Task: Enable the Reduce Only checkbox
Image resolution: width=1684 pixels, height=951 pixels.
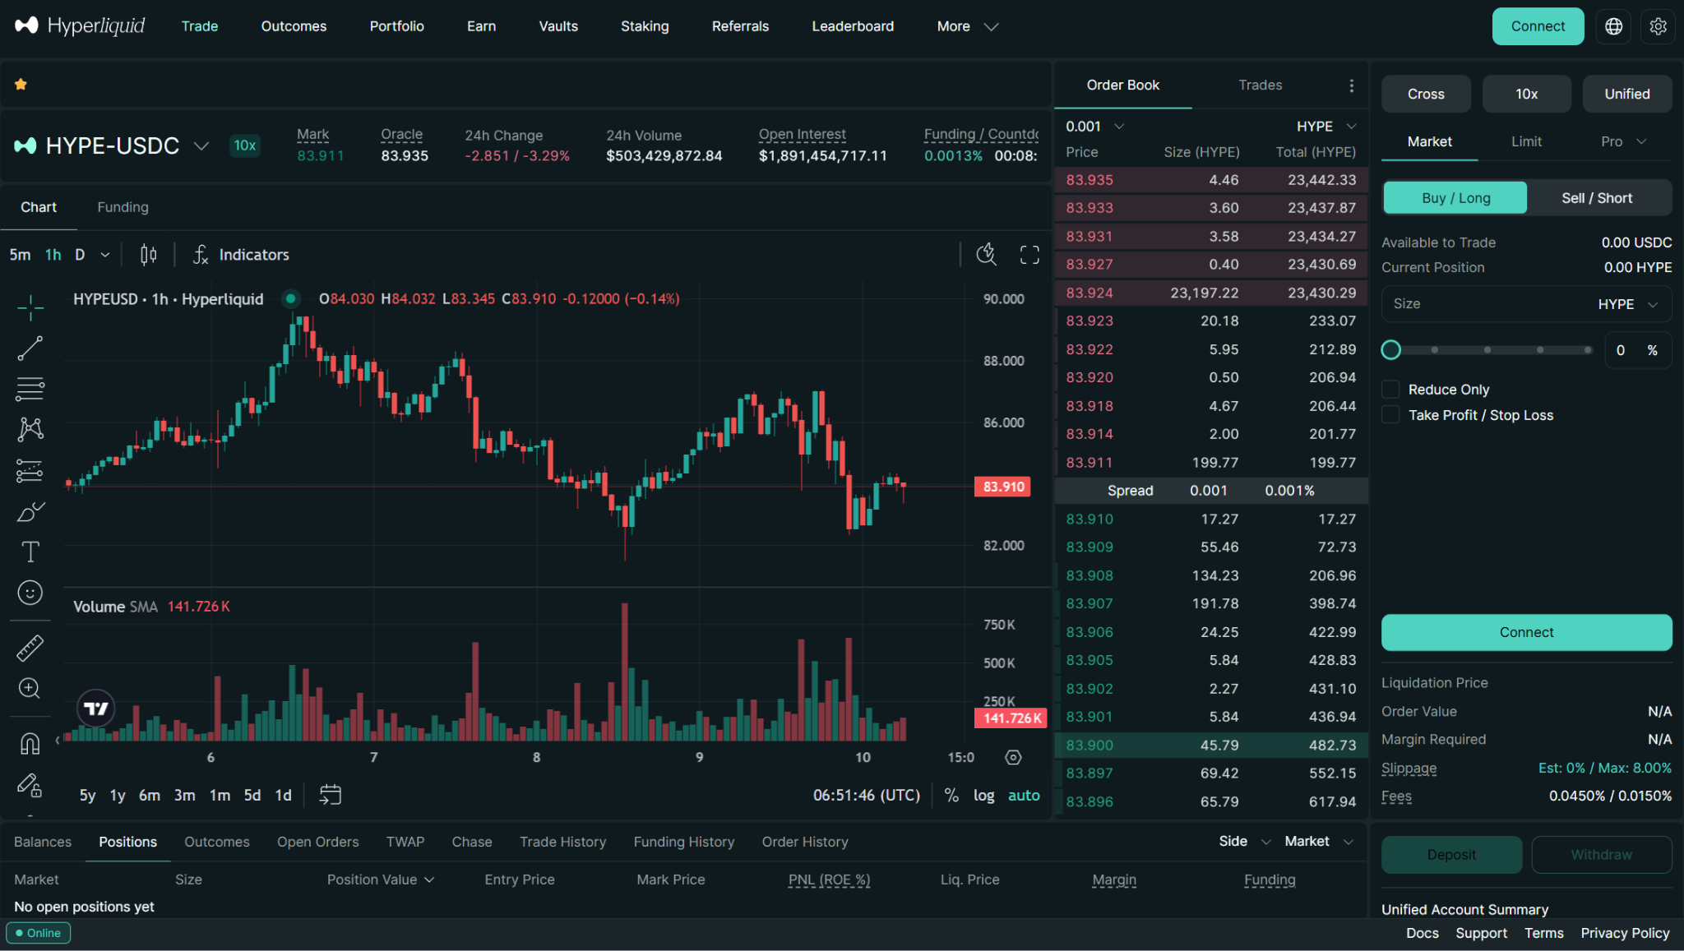Action: [x=1390, y=389]
